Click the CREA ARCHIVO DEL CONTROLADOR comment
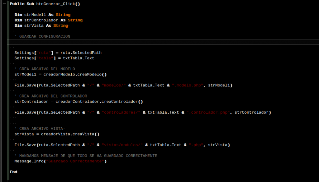The height and width of the screenshot is (182, 319). (x=53, y=96)
